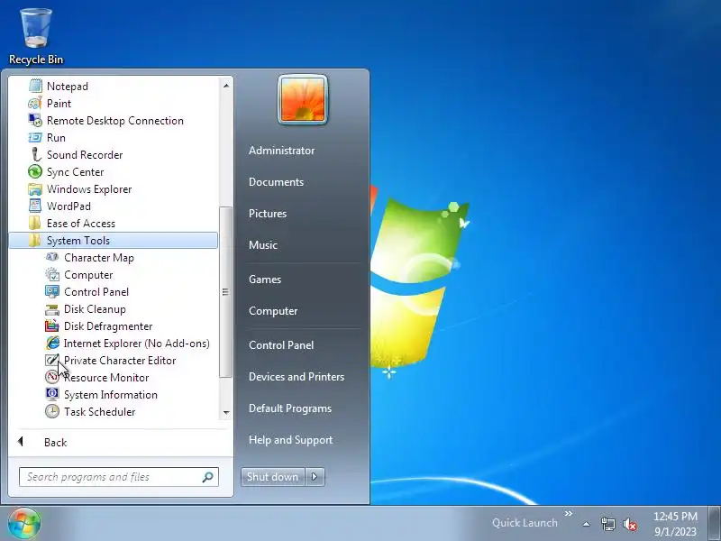Click the network status tray icon
The width and height of the screenshot is (721, 541).
point(607,524)
